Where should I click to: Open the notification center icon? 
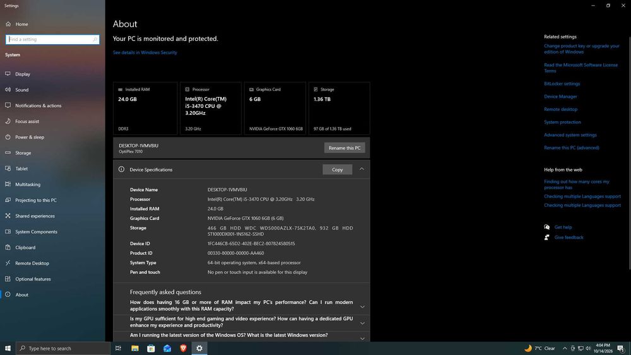621,348
